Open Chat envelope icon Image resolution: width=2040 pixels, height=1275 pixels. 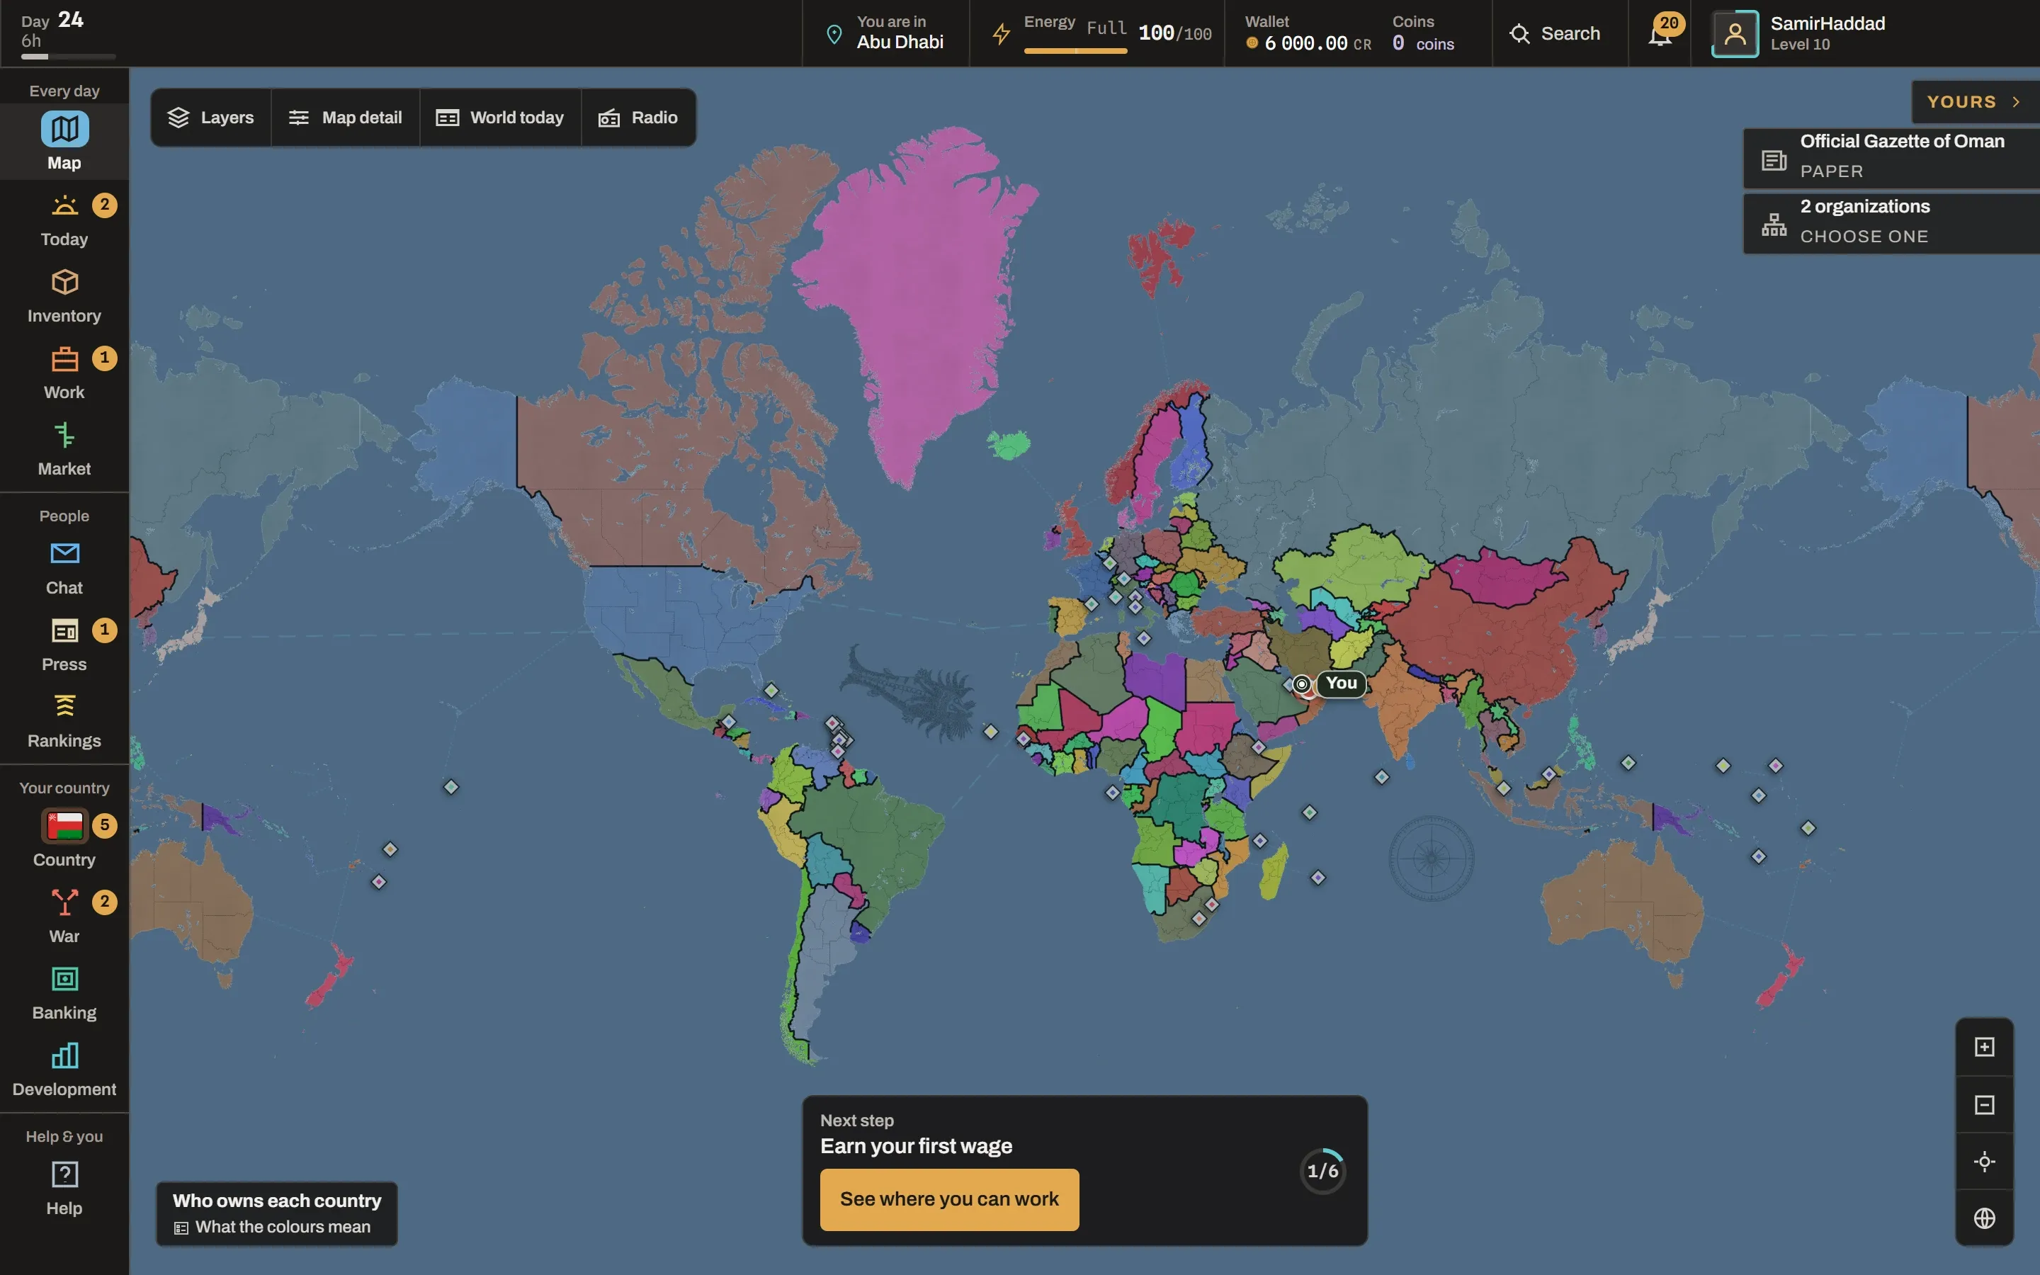click(64, 554)
